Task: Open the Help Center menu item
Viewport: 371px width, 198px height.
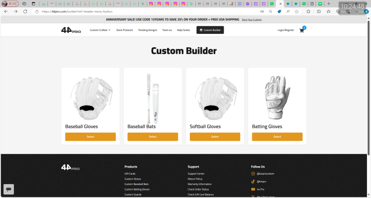Action: [183, 30]
